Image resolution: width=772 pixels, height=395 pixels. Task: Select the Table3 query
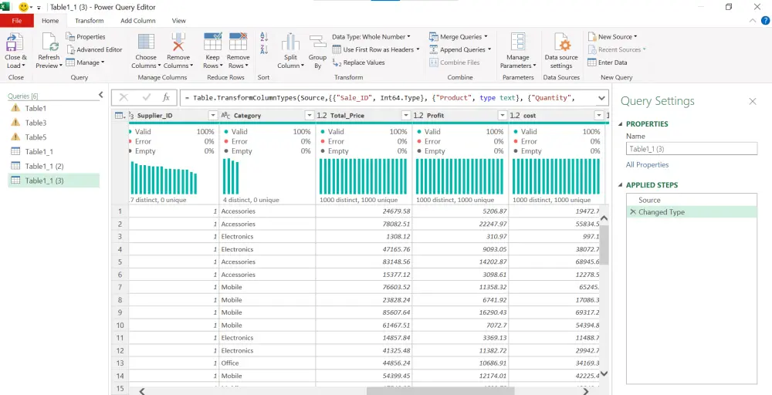pyautogui.click(x=54, y=123)
